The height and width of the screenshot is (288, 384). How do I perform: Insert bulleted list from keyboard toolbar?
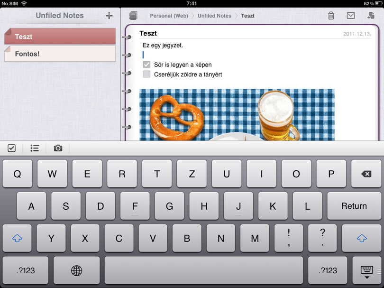[35, 148]
